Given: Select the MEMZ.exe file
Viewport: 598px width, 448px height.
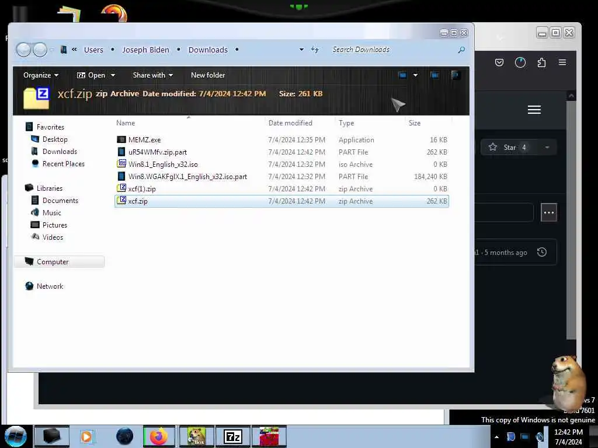Looking at the screenshot, I should click(281, 140).
